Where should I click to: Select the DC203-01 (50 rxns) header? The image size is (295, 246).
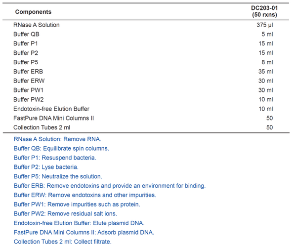point(264,11)
